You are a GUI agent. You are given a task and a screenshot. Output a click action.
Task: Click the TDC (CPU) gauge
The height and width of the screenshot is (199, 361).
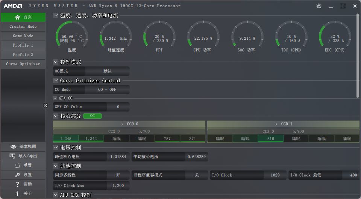click(x=291, y=34)
